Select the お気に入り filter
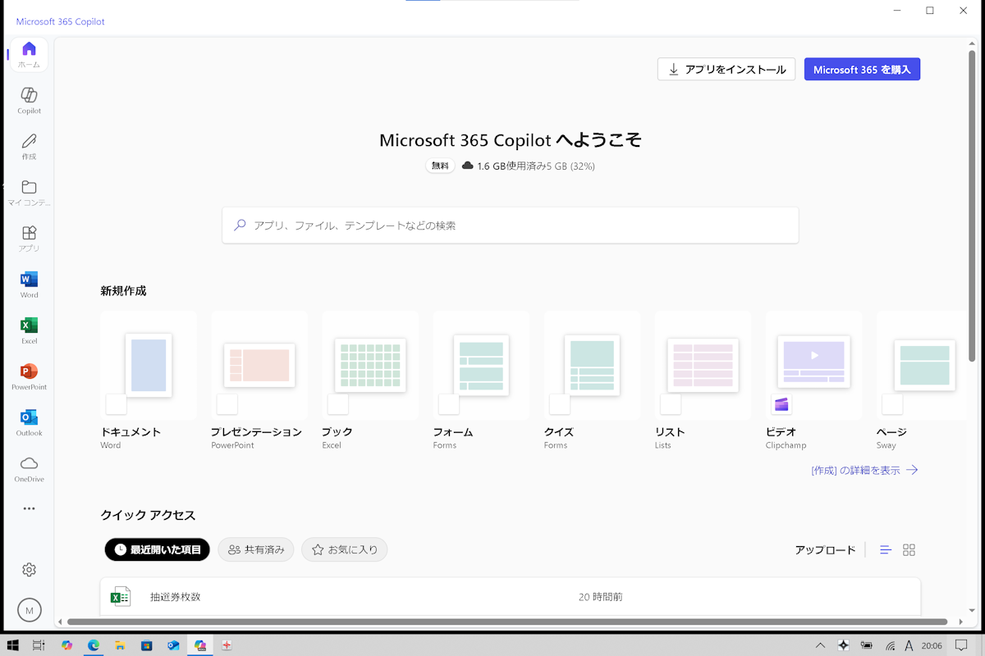Screen dimensions: 985x656 (344, 549)
